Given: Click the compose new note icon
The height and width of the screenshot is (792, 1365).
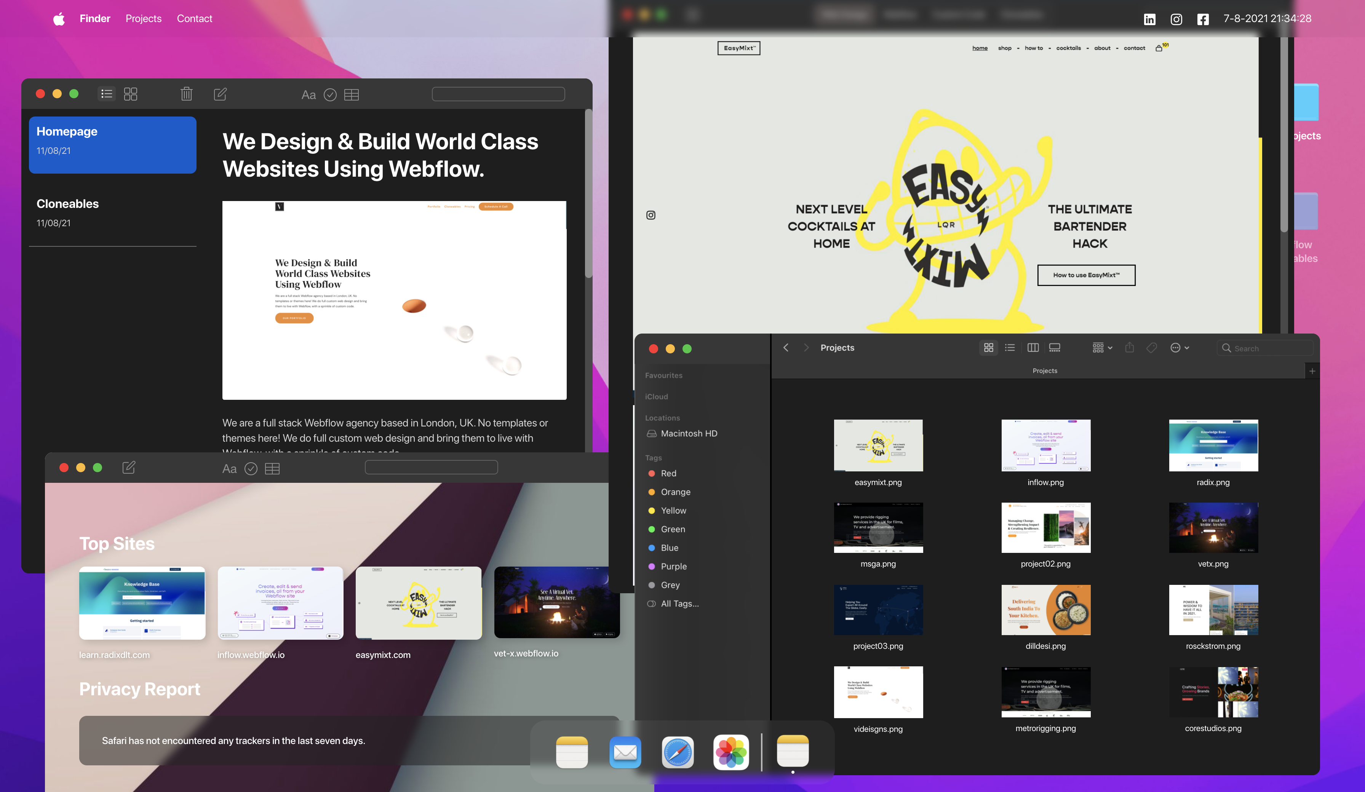Looking at the screenshot, I should tap(220, 94).
